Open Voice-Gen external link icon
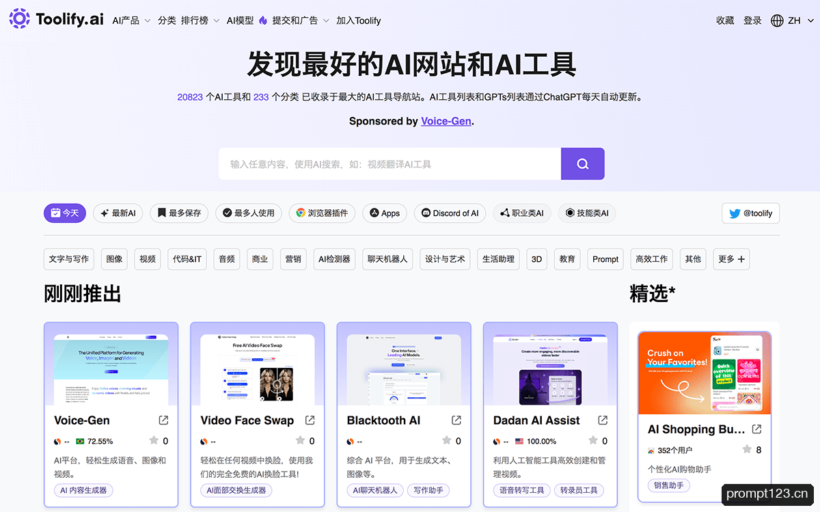 [163, 420]
